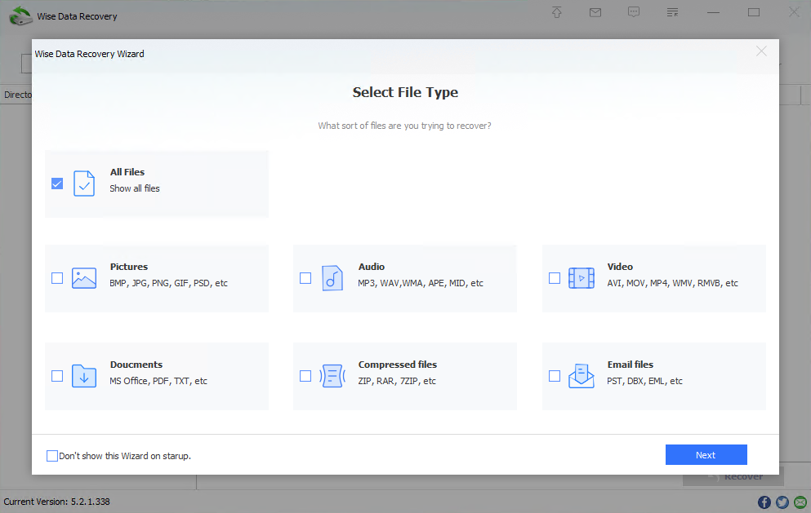This screenshot has height=513, width=811.
Task: Click the 'Wise Data Recovery' main window title
Action: [x=77, y=16]
